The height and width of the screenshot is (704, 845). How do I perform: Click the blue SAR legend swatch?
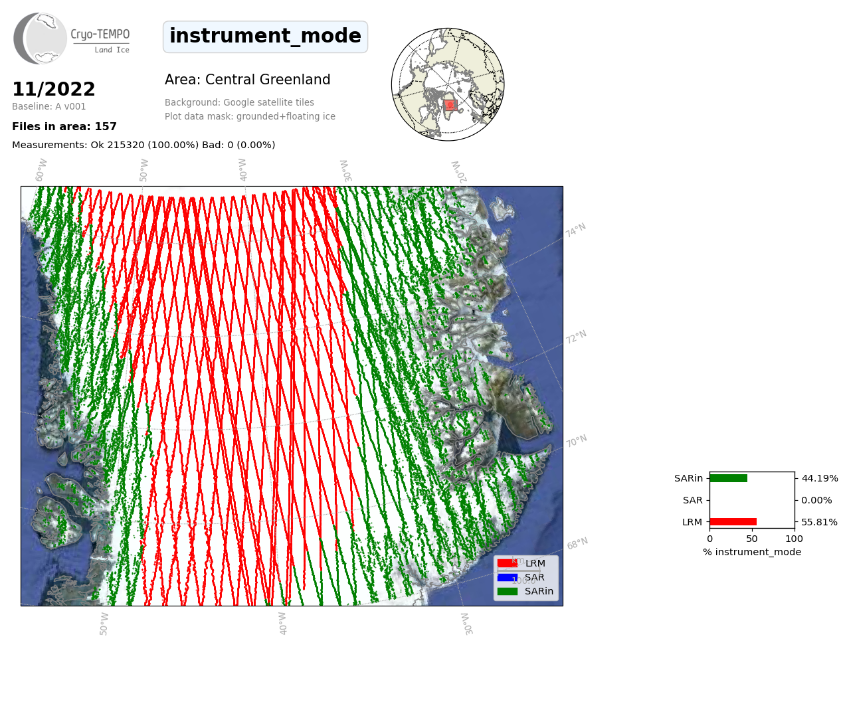click(x=507, y=577)
